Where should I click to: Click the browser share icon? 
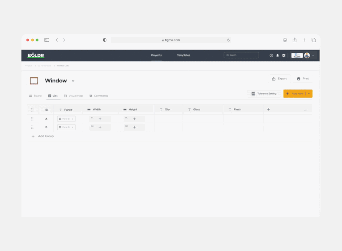[x=294, y=40]
